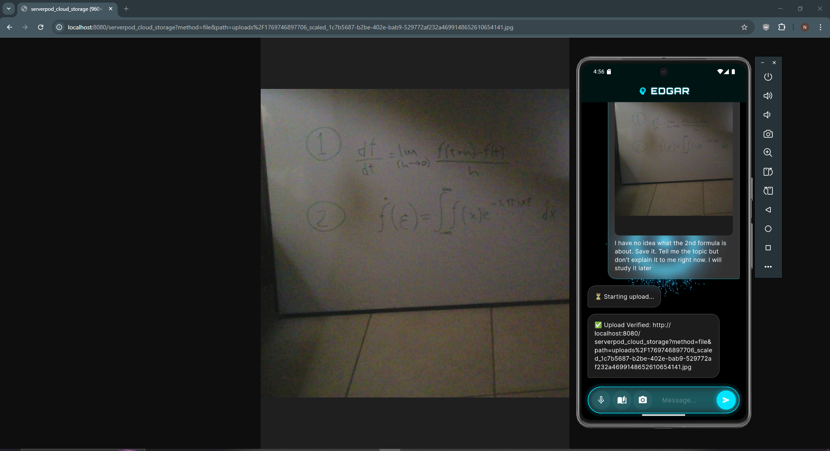This screenshot has height=451, width=830.
Task: Tap the Message text field in EDGAR
Action: tap(685, 401)
